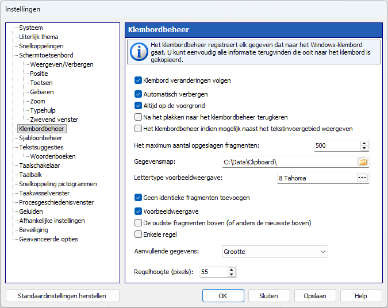Select Woordenboeken under Tekstsuggesties

[53, 156]
